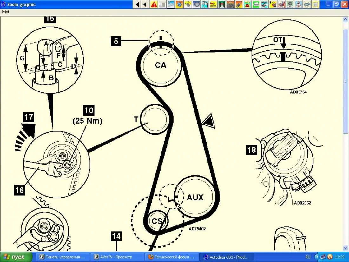The width and height of the screenshot is (349, 262).
Task: Open the last yellow toolbar icon
Action: click(x=315, y=4)
